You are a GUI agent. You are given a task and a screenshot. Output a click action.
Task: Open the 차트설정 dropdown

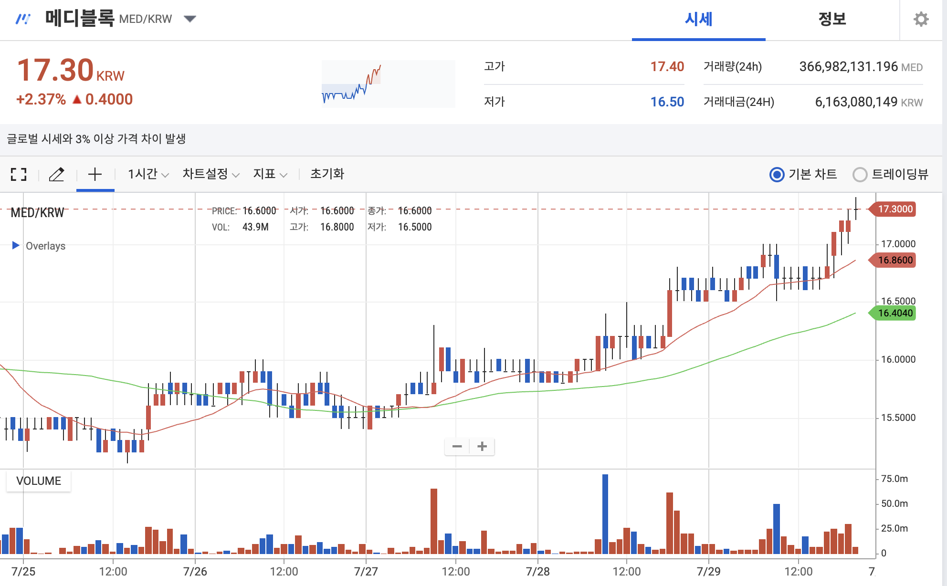coord(210,174)
